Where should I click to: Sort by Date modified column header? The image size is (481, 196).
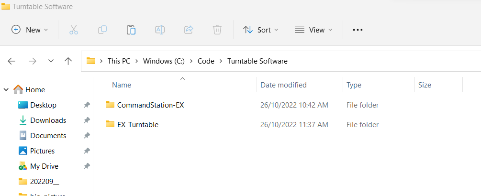coord(283,85)
